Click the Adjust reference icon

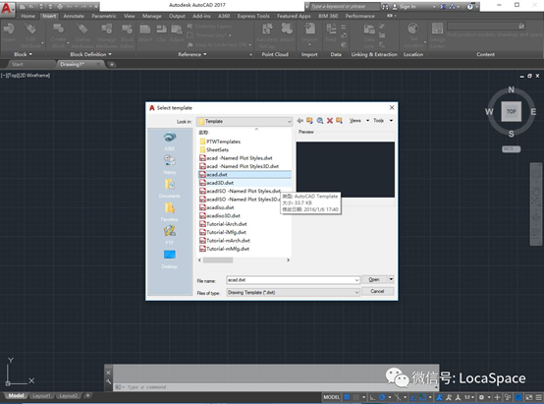(x=177, y=29)
